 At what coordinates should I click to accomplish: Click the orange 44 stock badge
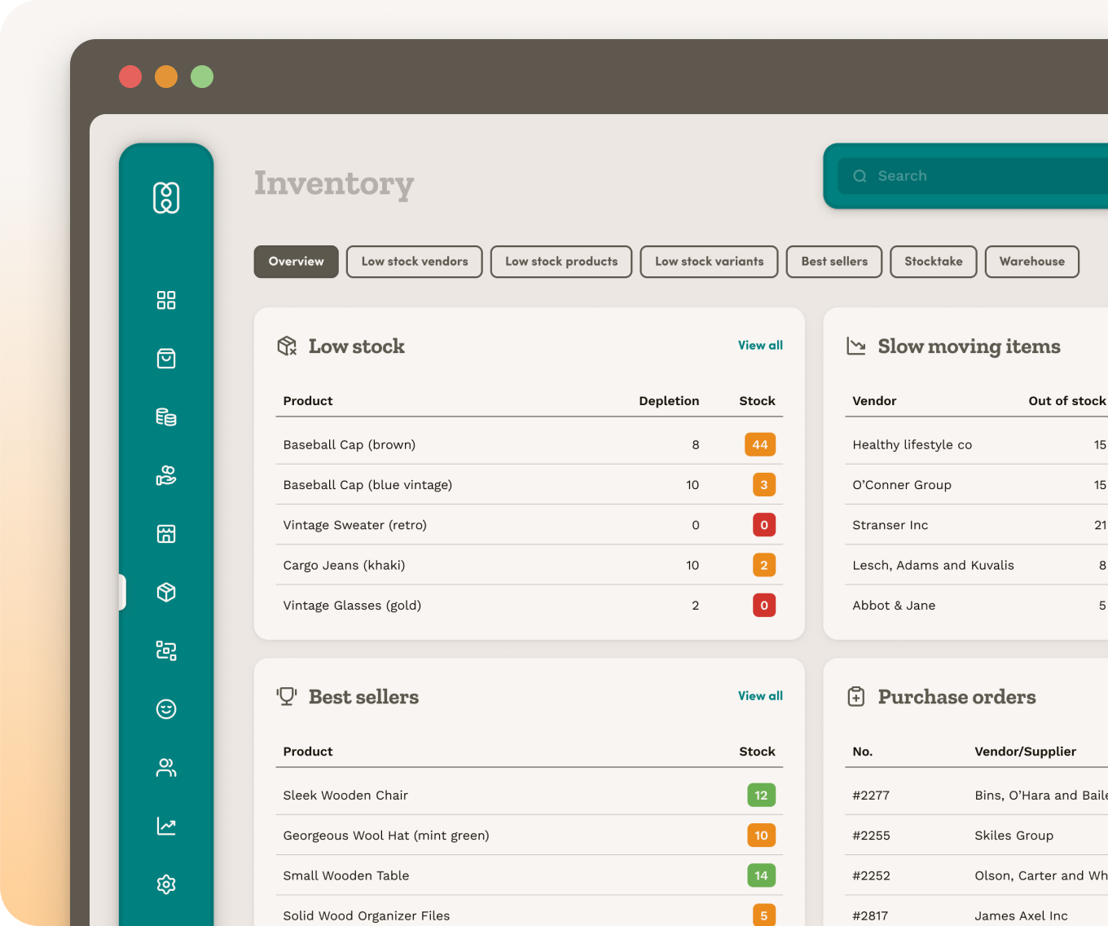(759, 445)
